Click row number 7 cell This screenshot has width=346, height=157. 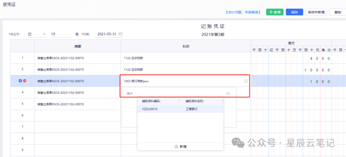[x=22, y=127]
